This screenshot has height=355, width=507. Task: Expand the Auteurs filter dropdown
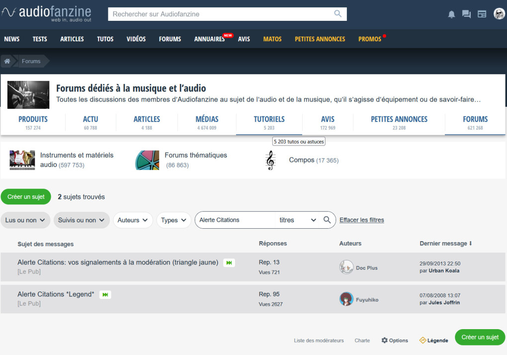pos(133,220)
